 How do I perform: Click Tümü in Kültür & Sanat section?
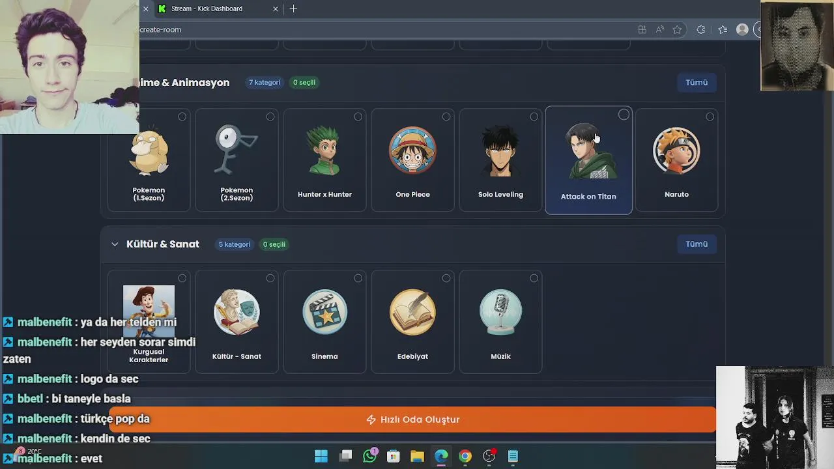(x=697, y=244)
